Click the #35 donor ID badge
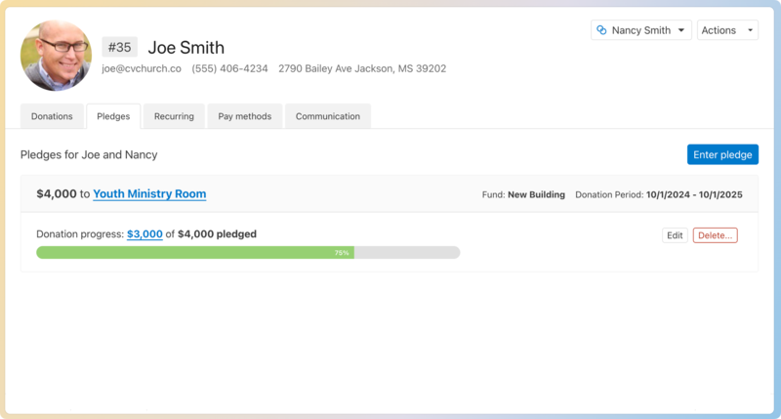The width and height of the screenshot is (781, 419). click(x=120, y=47)
